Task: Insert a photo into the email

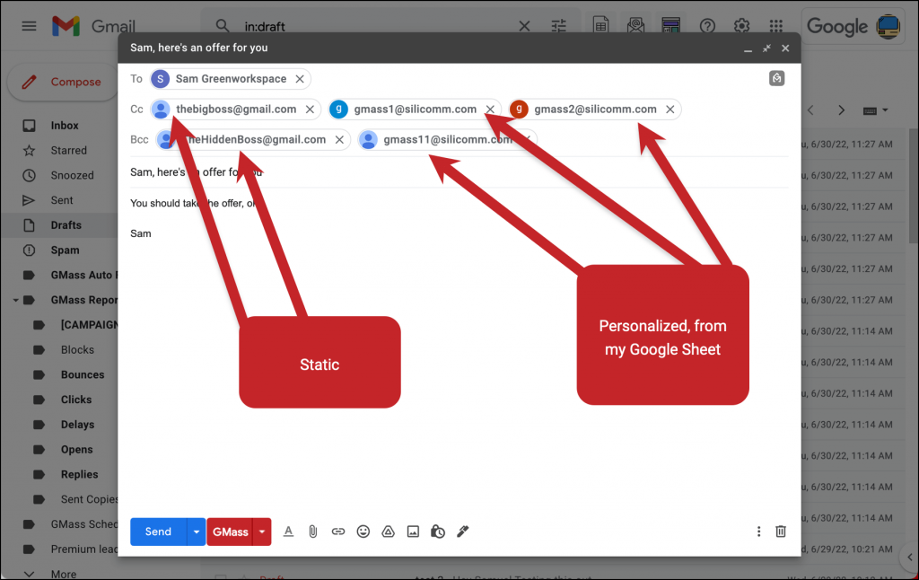Action: pyautogui.click(x=413, y=531)
